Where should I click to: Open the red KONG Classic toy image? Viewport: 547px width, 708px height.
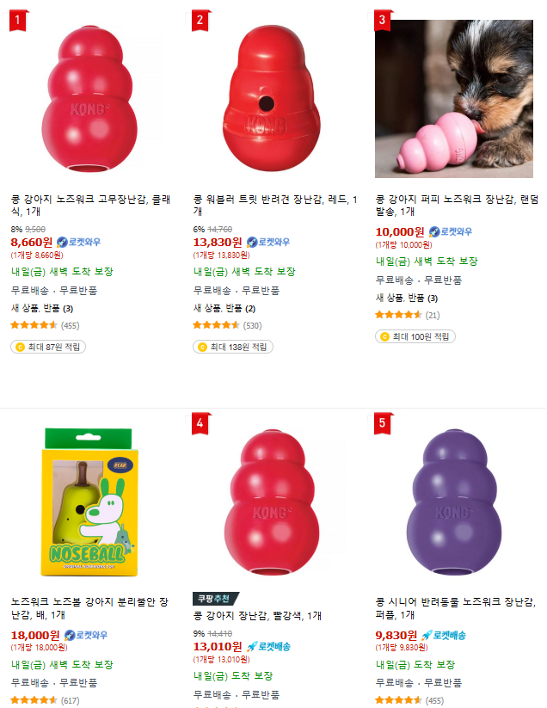click(x=89, y=98)
